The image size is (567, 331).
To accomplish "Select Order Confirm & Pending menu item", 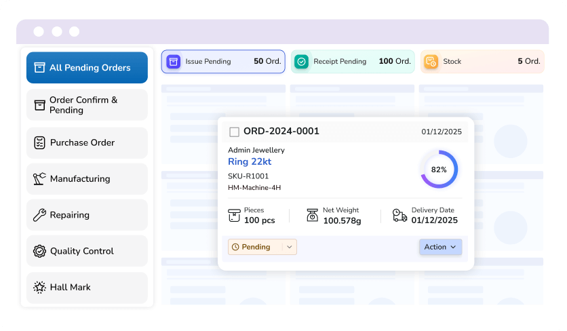I will [x=87, y=104].
